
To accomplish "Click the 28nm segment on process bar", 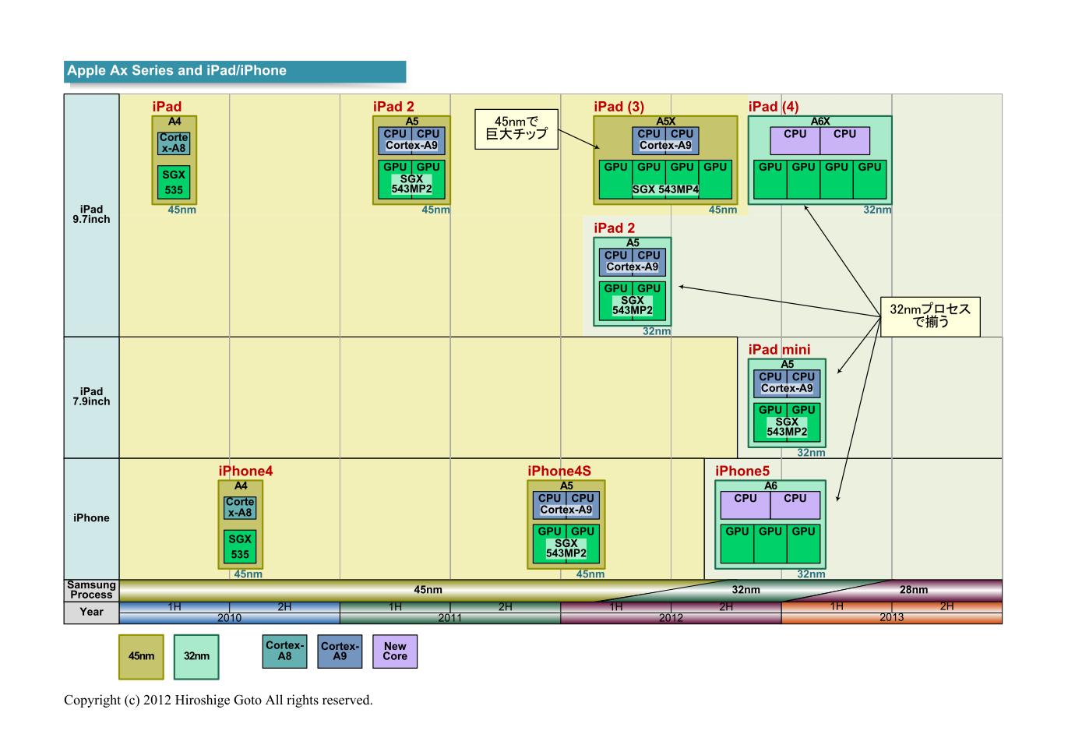I will [x=913, y=590].
